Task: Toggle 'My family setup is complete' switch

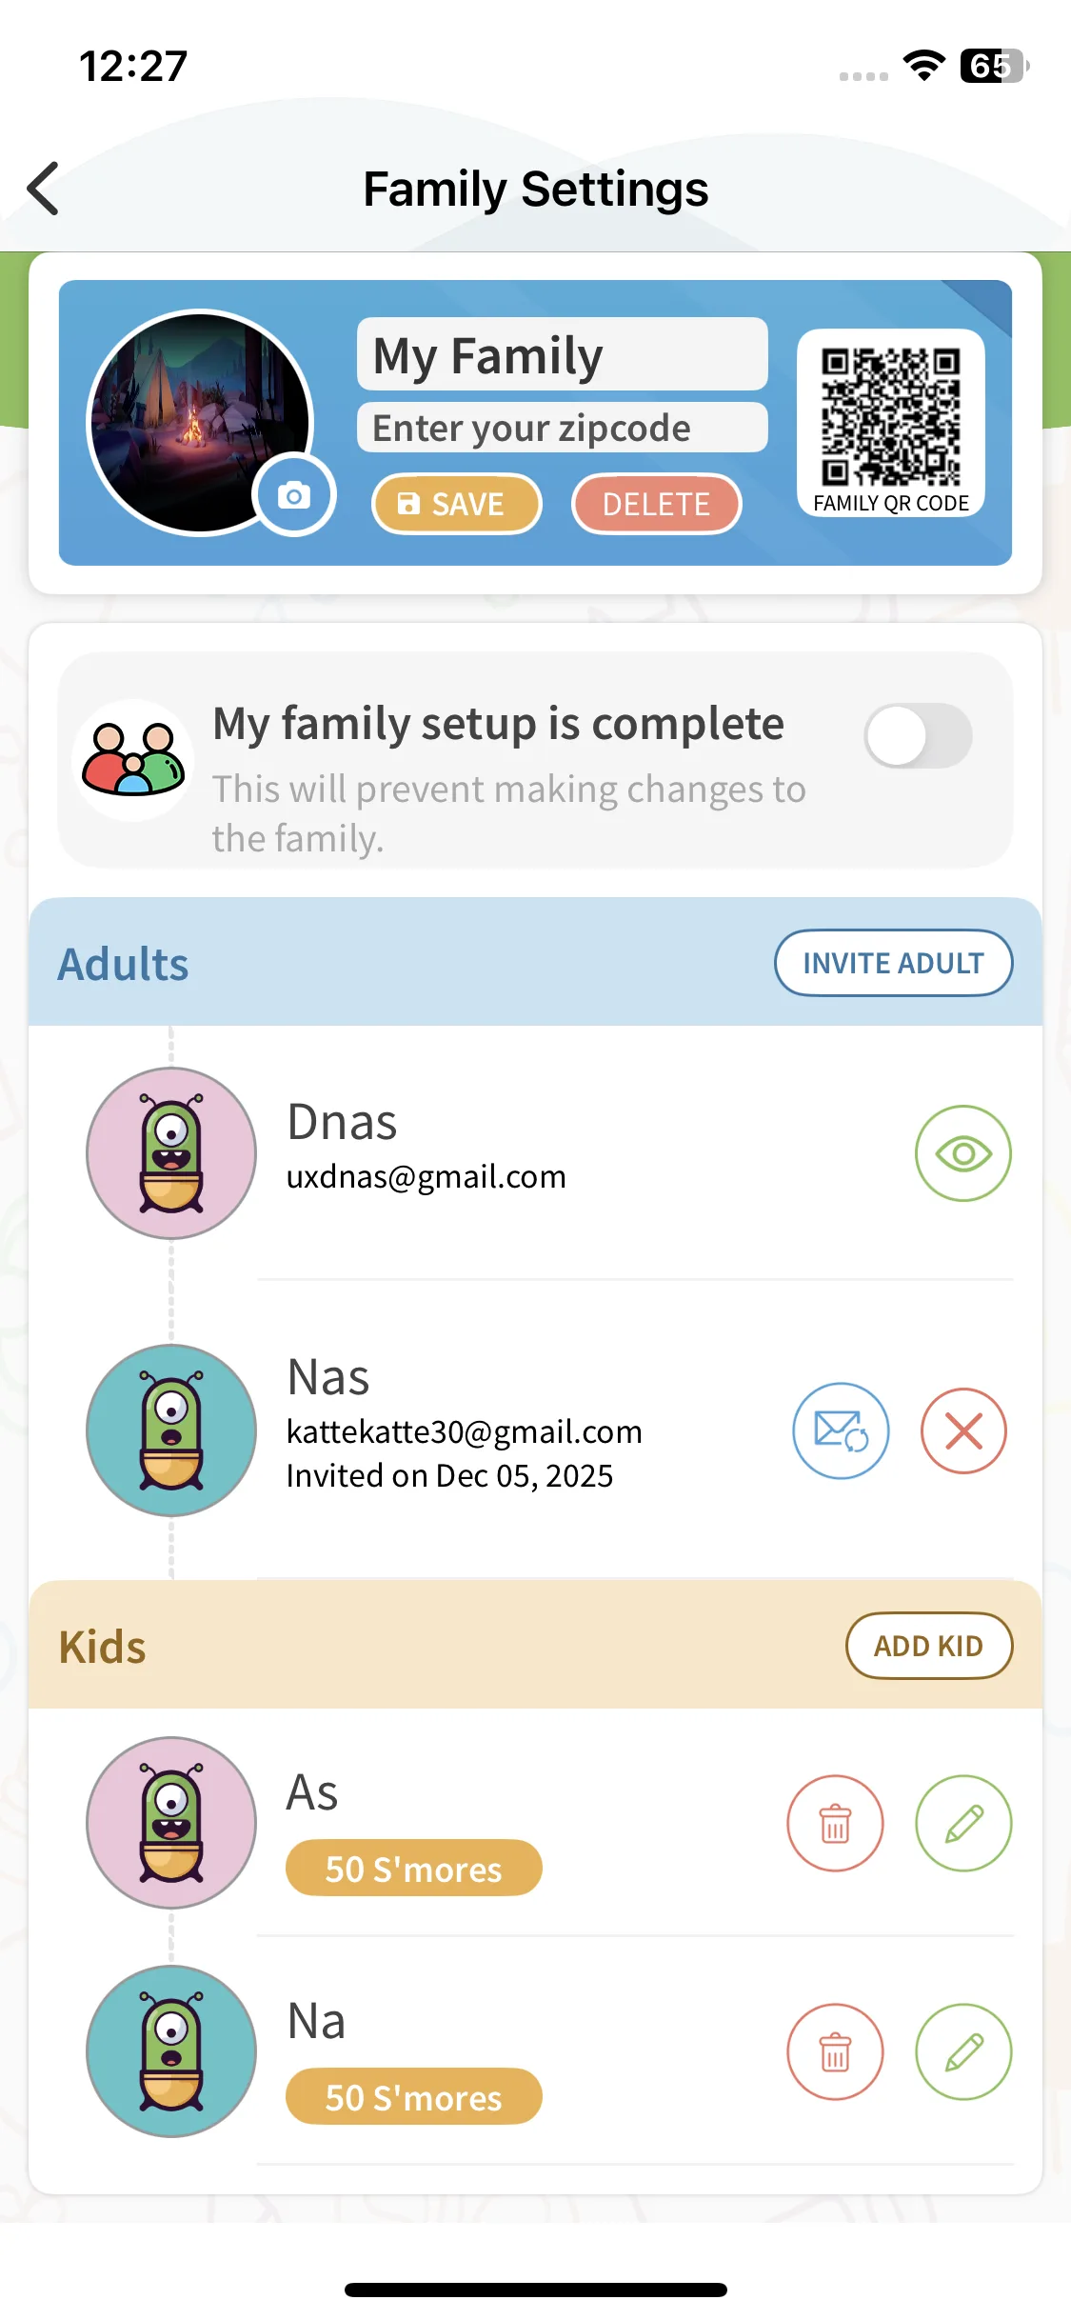Action: click(x=918, y=735)
